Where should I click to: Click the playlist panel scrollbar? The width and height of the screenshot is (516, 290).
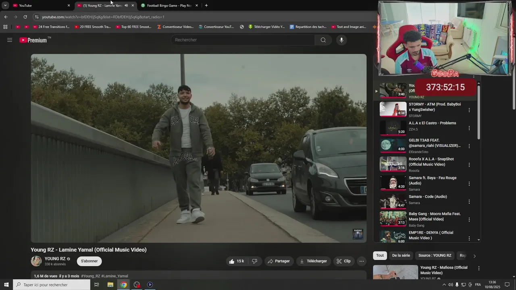(x=479, y=113)
